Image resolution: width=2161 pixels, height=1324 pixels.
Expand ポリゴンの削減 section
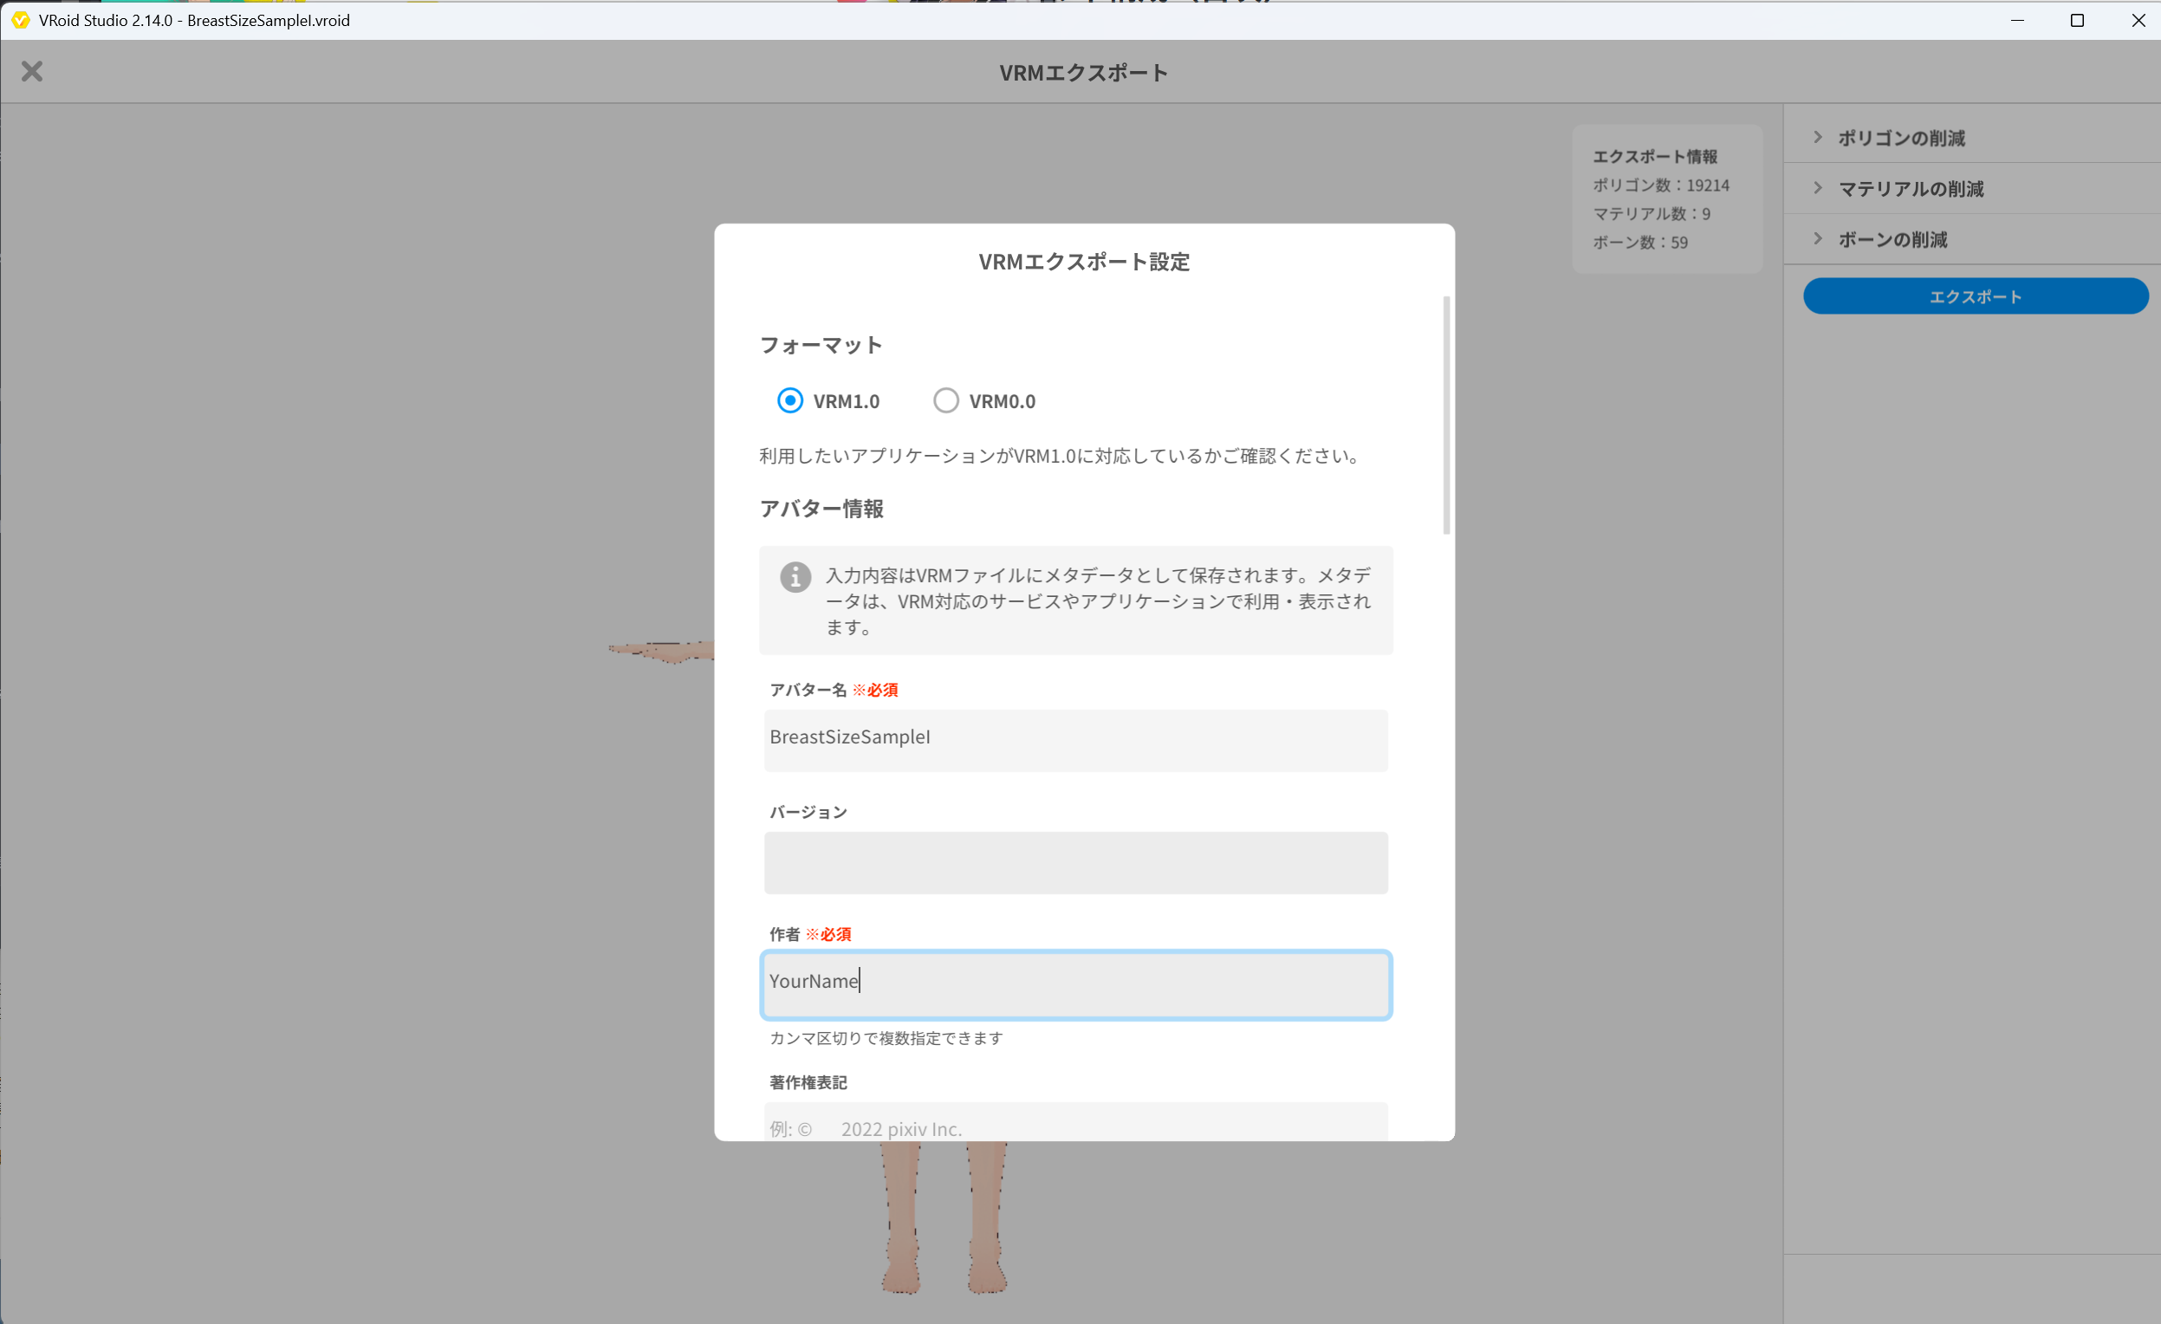click(1971, 138)
